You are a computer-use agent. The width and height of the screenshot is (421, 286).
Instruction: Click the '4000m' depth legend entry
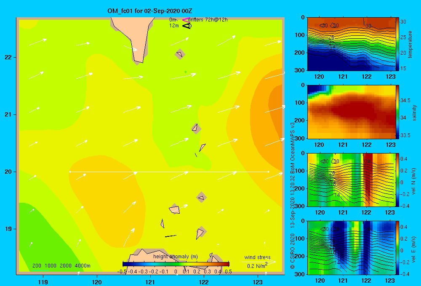point(83,266)
